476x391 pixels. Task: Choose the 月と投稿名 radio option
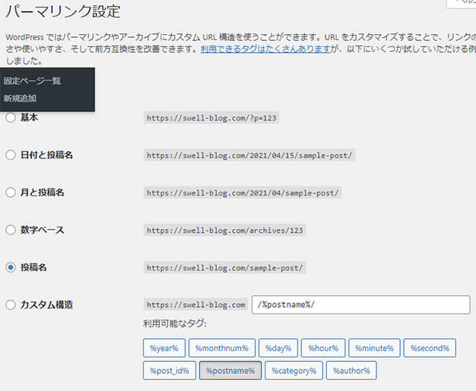(x=10, y=193)
